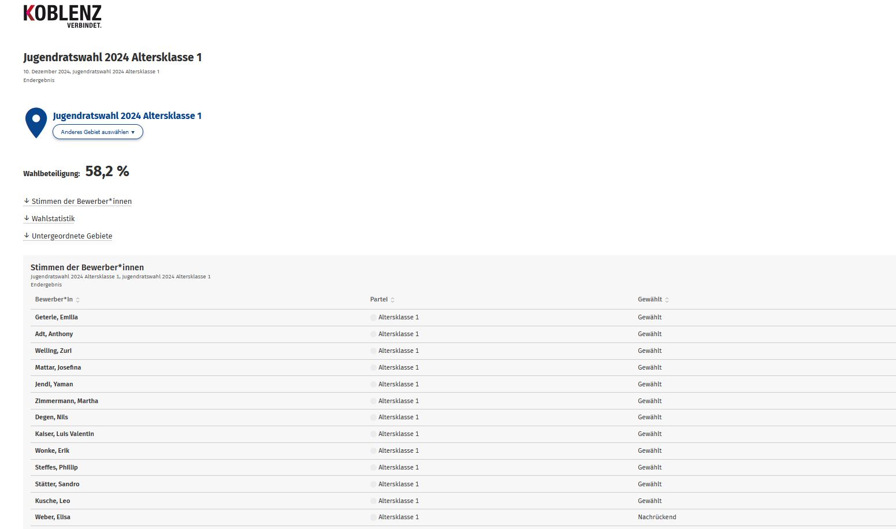The image size is (896, 529).
Task: Jump to Stimmen der Bewerber*innen section
Action: [81, 202]
